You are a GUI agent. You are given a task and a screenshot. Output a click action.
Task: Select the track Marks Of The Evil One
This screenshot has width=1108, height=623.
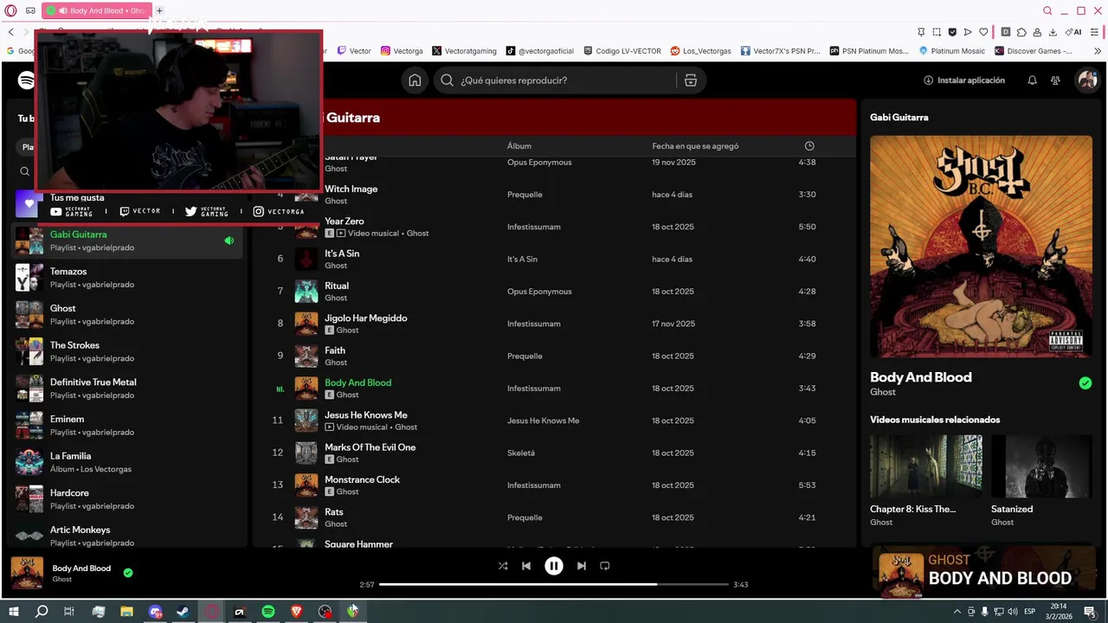(x=370, y=447)
